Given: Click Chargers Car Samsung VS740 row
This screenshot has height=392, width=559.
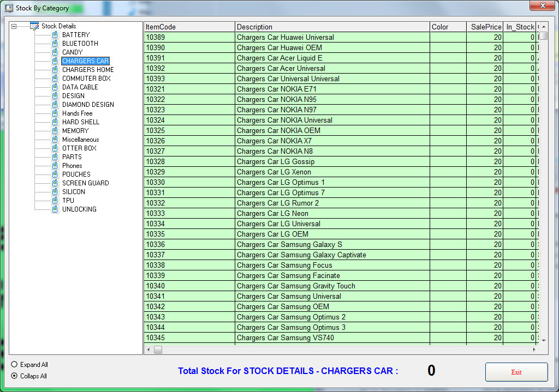Looking at the screenshot, I should click(341, 337).
